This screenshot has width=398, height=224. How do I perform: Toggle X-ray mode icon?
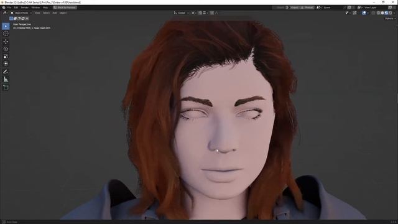click(373, 13)
